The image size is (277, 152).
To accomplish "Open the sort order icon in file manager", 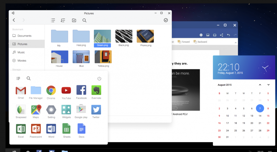I will pyautogui.click(x=63, y=20).
